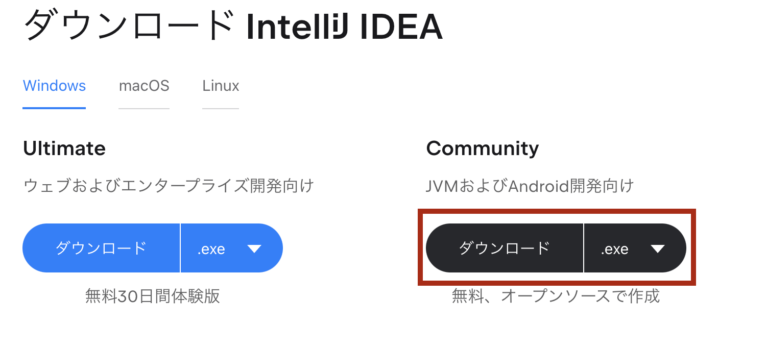Click the highlighted Community download area
Image resolution: width=766 pixels, height=349 pixels.
557,248
